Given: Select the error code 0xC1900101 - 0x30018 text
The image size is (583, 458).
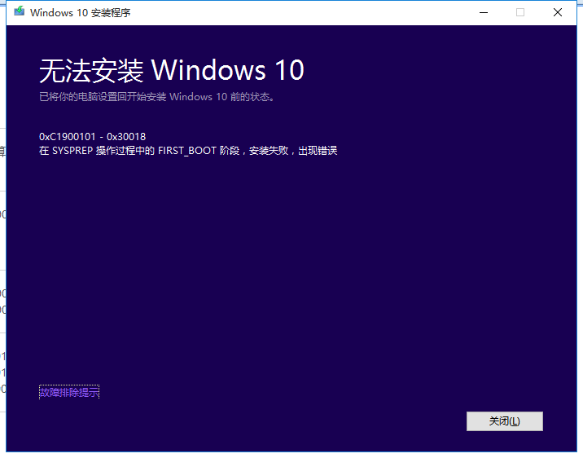Looking at the screenshot, I should [92, 137].
